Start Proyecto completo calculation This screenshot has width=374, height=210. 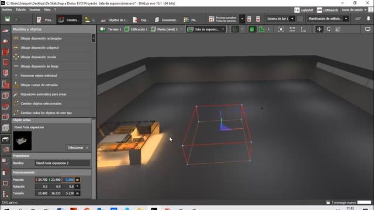[x=223, y=19]
